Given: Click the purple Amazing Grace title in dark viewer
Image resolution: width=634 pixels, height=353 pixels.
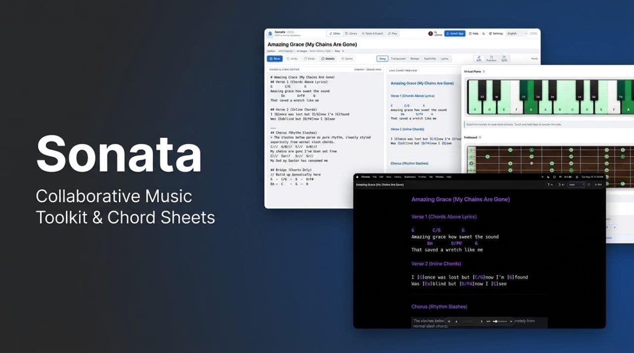Looking at the screenshot, I should click(x=461, y=199).
